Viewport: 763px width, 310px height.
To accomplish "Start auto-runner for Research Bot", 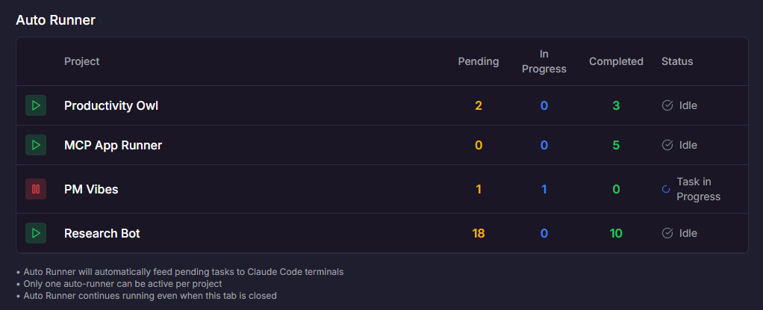I will 36,233.
